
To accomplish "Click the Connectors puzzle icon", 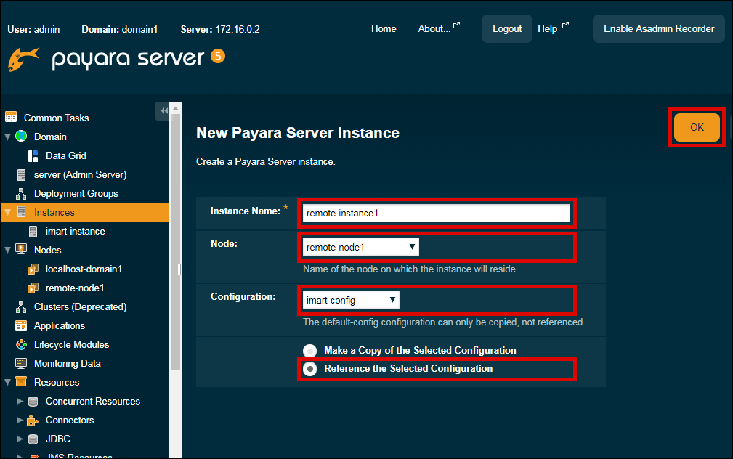I will tap(33, 421).
